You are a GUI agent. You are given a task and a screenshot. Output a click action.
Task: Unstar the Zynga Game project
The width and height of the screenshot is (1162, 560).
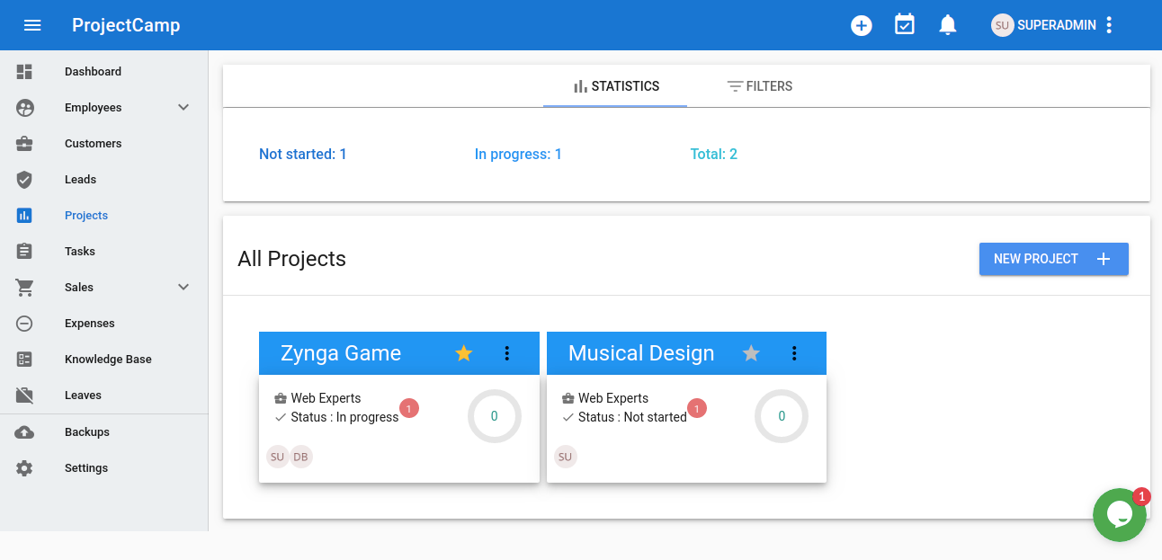[464, 353]
